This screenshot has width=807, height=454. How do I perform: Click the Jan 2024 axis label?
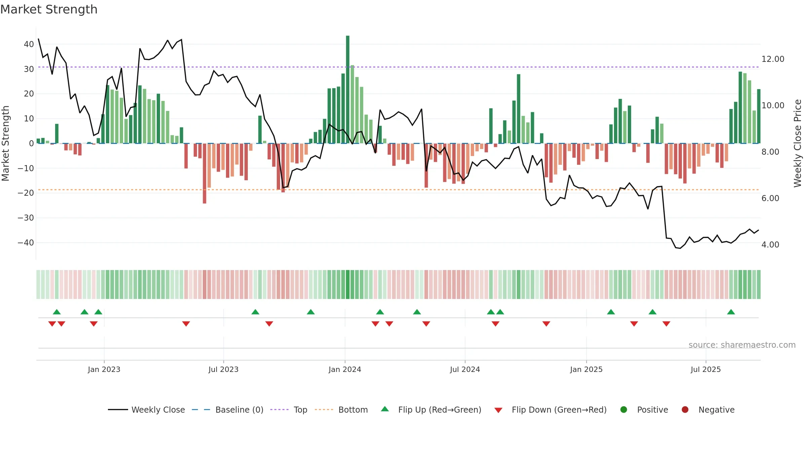[345, 369]
